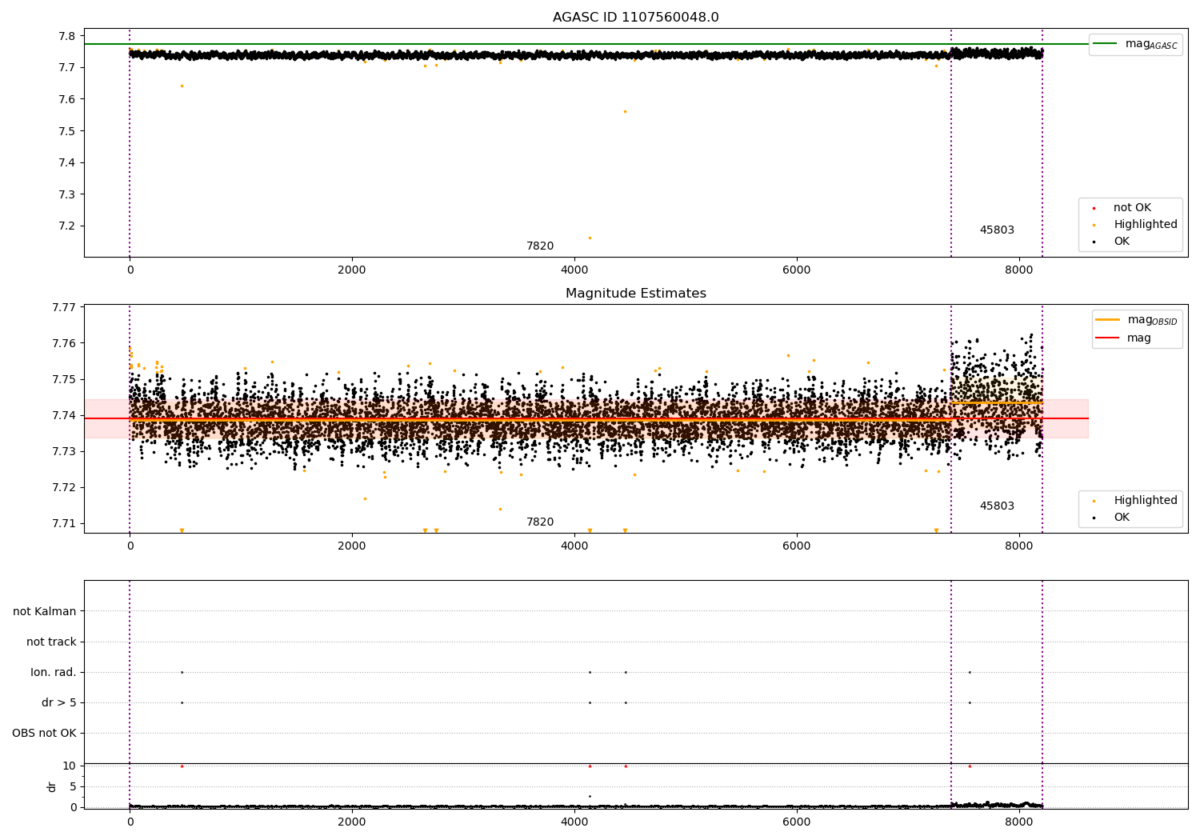The height and width of the screenshot is (840, 1200).
Task: Click the "2000" x-tick under the bottom plot
Action: 352,822
